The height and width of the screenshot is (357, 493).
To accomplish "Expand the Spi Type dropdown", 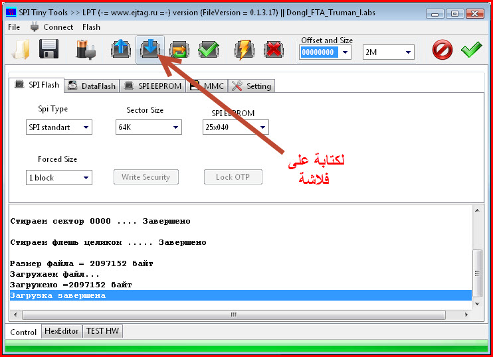I will point(86,127).
